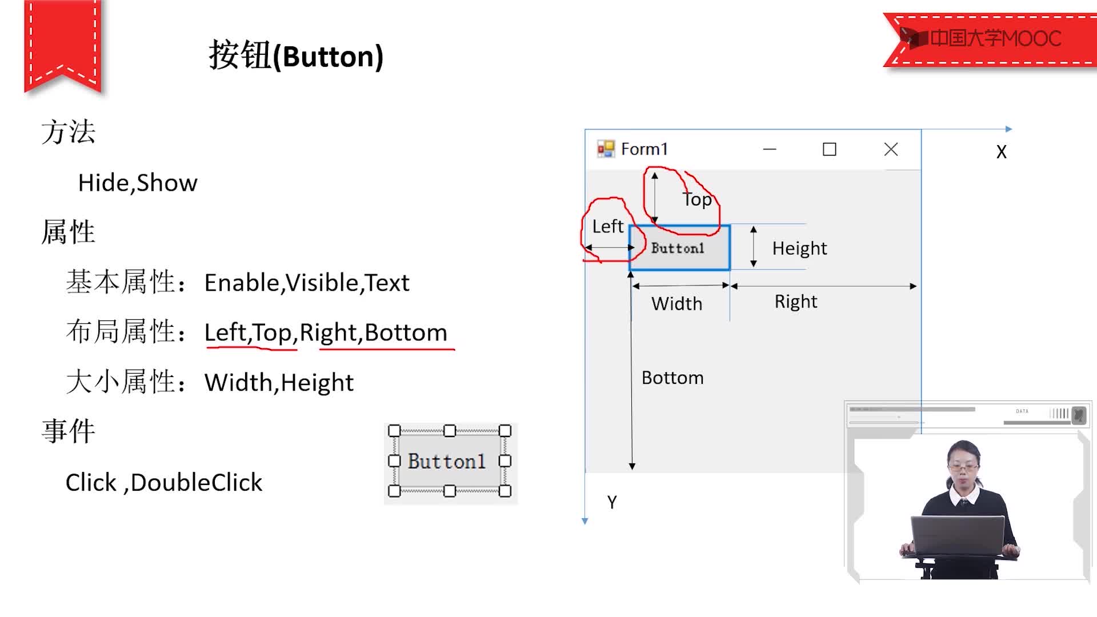The height and width of the screenshot is (617, 1097).
Task: Click the Width dimension label
Action: (676, 303)
